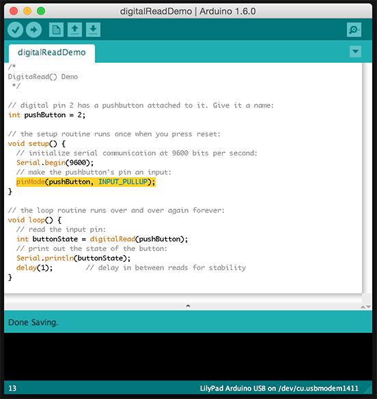Click the 'delay(1);' statement
Image resolution: width=377 pixels, height=399 pixels.
pos(34,268)
